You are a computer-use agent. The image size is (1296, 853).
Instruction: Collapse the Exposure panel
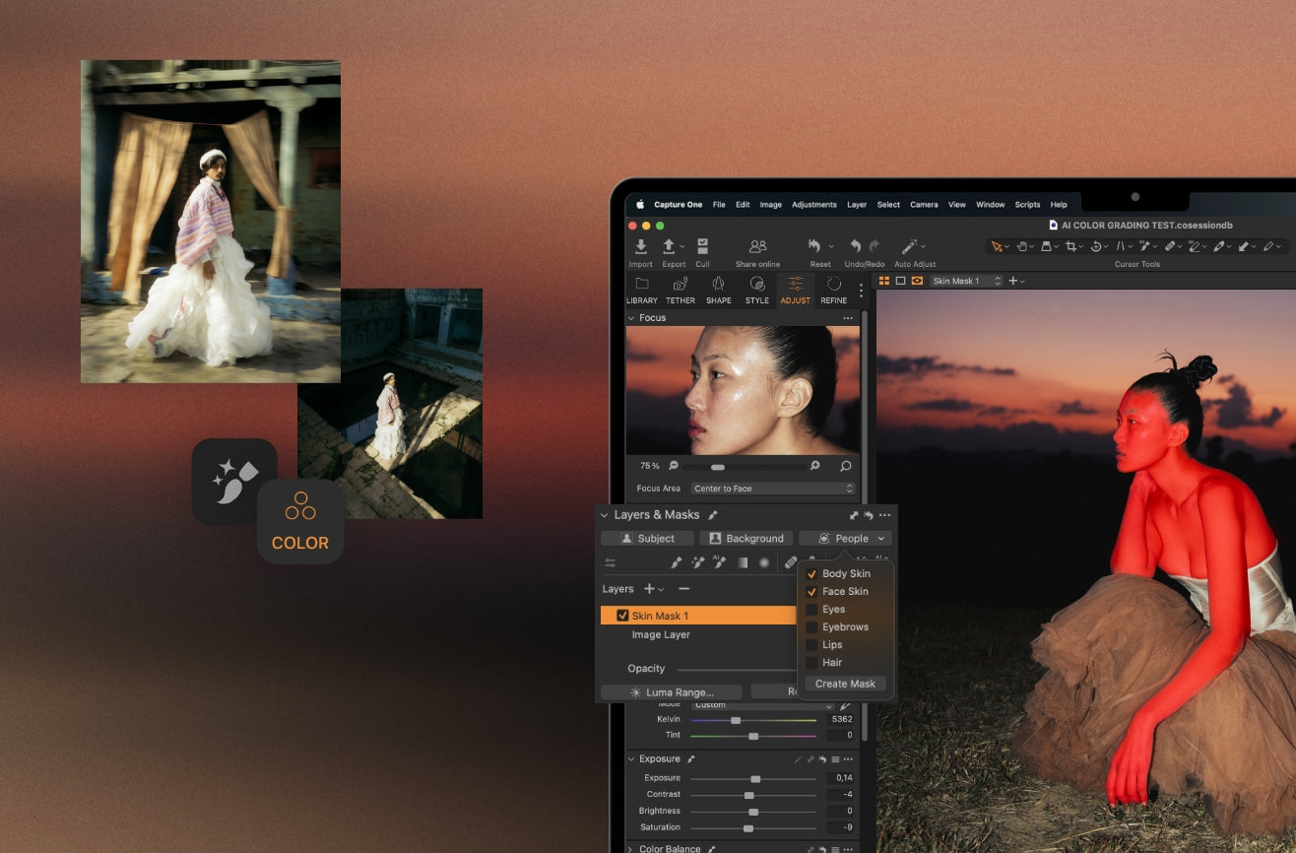(x=631, y=759)
